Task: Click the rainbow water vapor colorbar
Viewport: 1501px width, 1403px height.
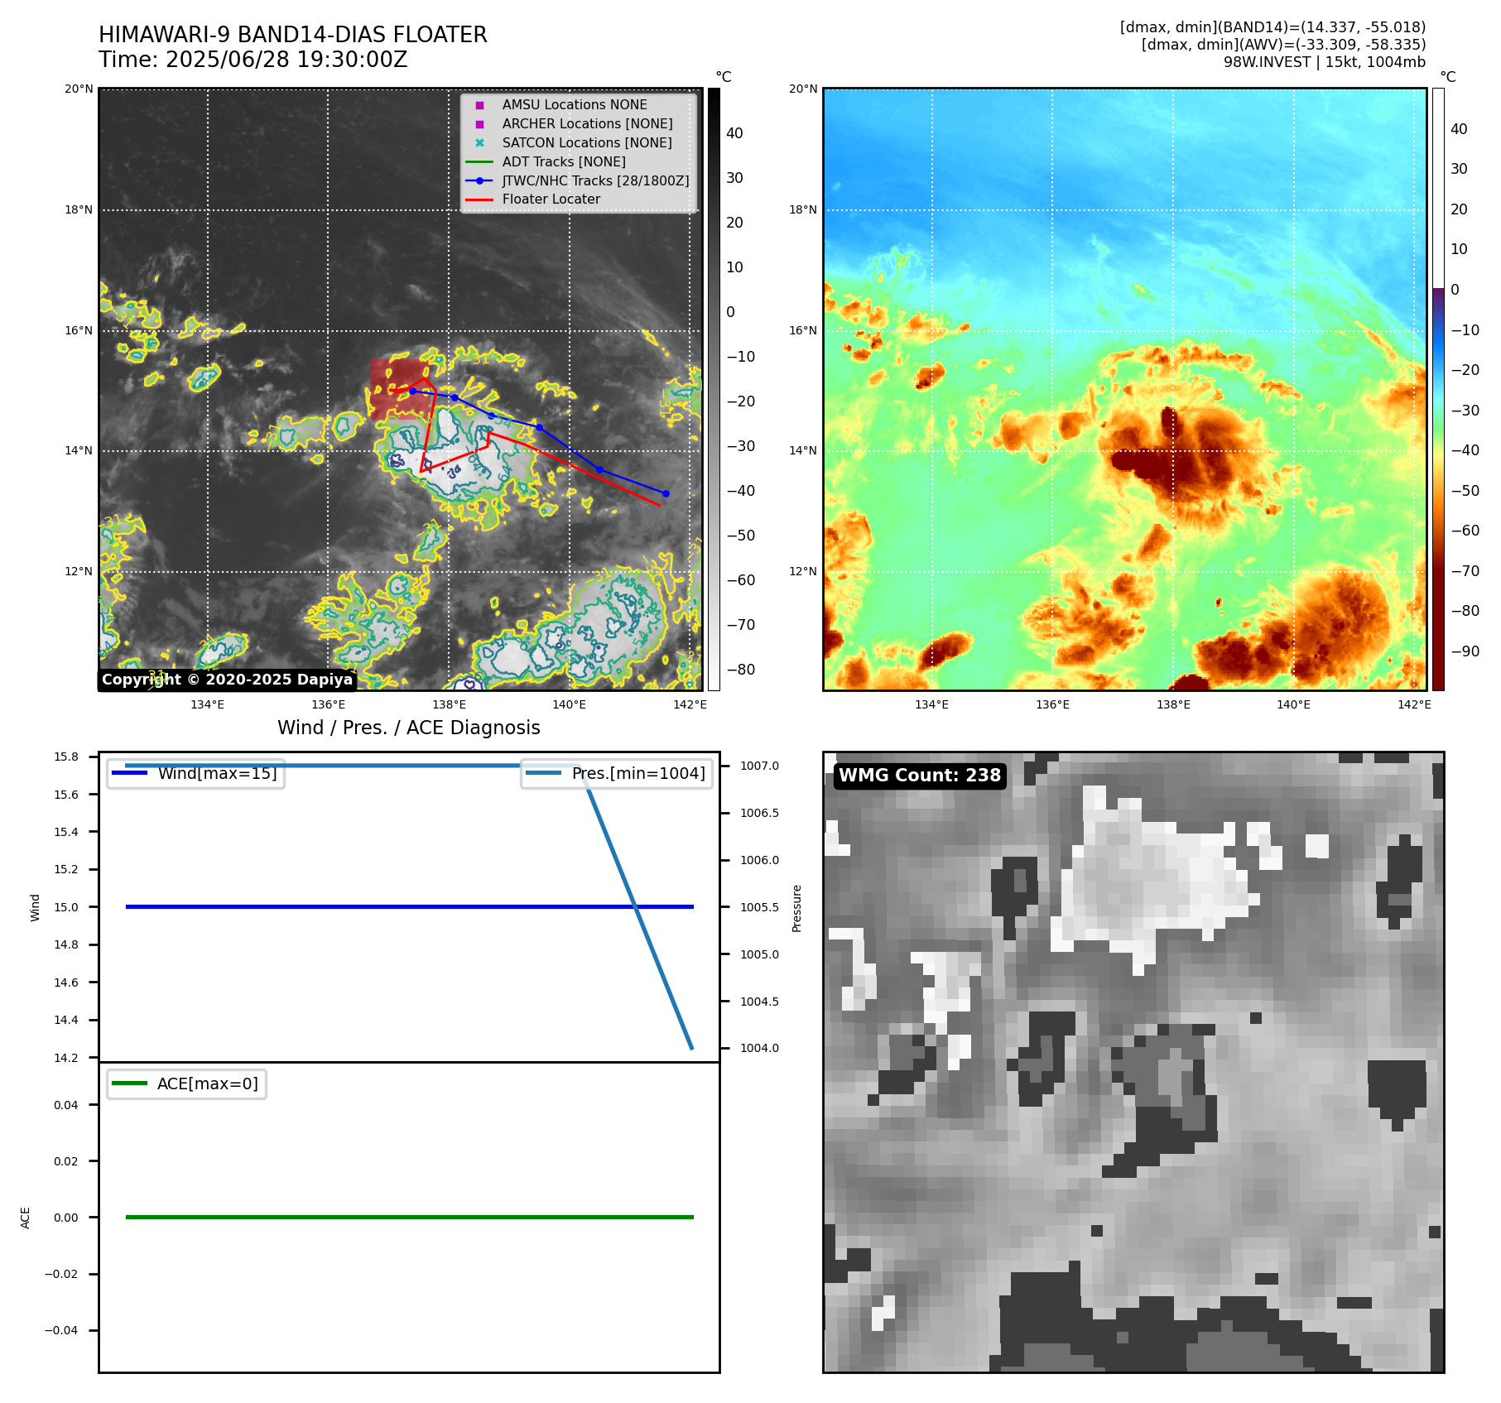Action: point(1438,389)
